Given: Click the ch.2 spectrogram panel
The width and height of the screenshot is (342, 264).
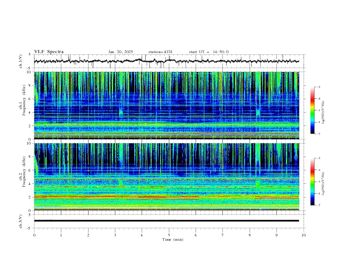Looking at the screenshot, I should click(167, 177).
